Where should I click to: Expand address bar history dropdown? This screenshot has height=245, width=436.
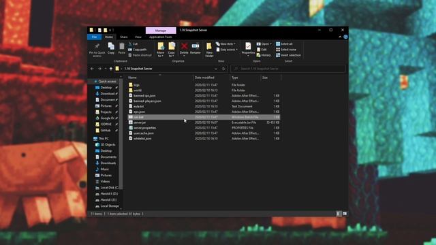pos(216,69)
